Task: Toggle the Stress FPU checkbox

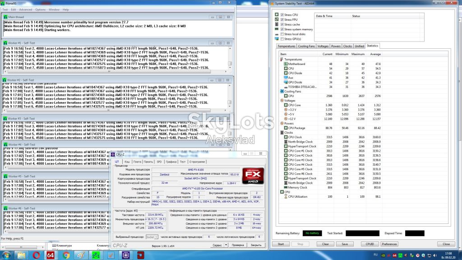Action: [x=282, y=19]
